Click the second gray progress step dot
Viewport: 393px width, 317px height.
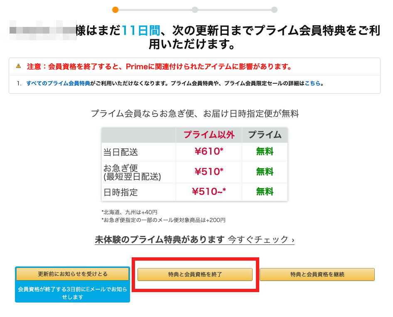pyautogui.click(x=195, y=10)
